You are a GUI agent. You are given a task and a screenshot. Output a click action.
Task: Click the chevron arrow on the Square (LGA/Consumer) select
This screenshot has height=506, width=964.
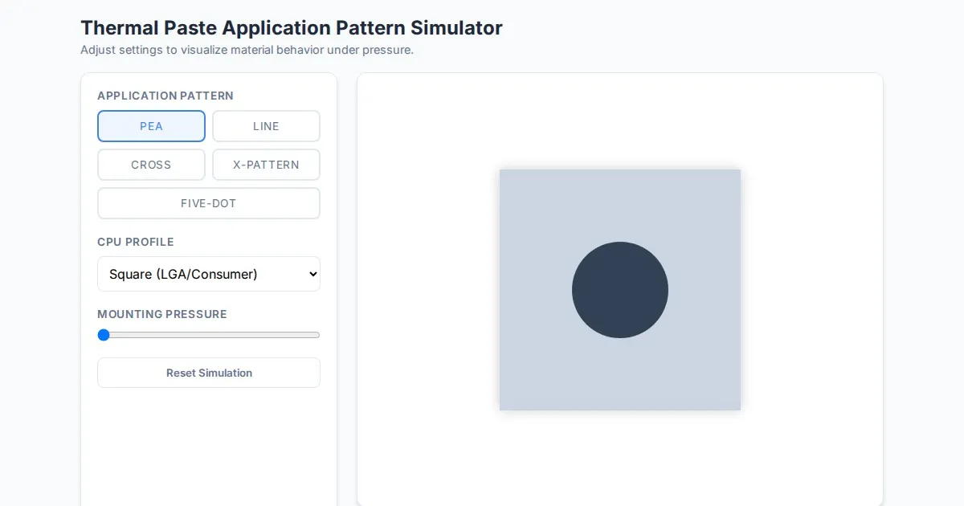pyautogui.click(x=312, y=274)
